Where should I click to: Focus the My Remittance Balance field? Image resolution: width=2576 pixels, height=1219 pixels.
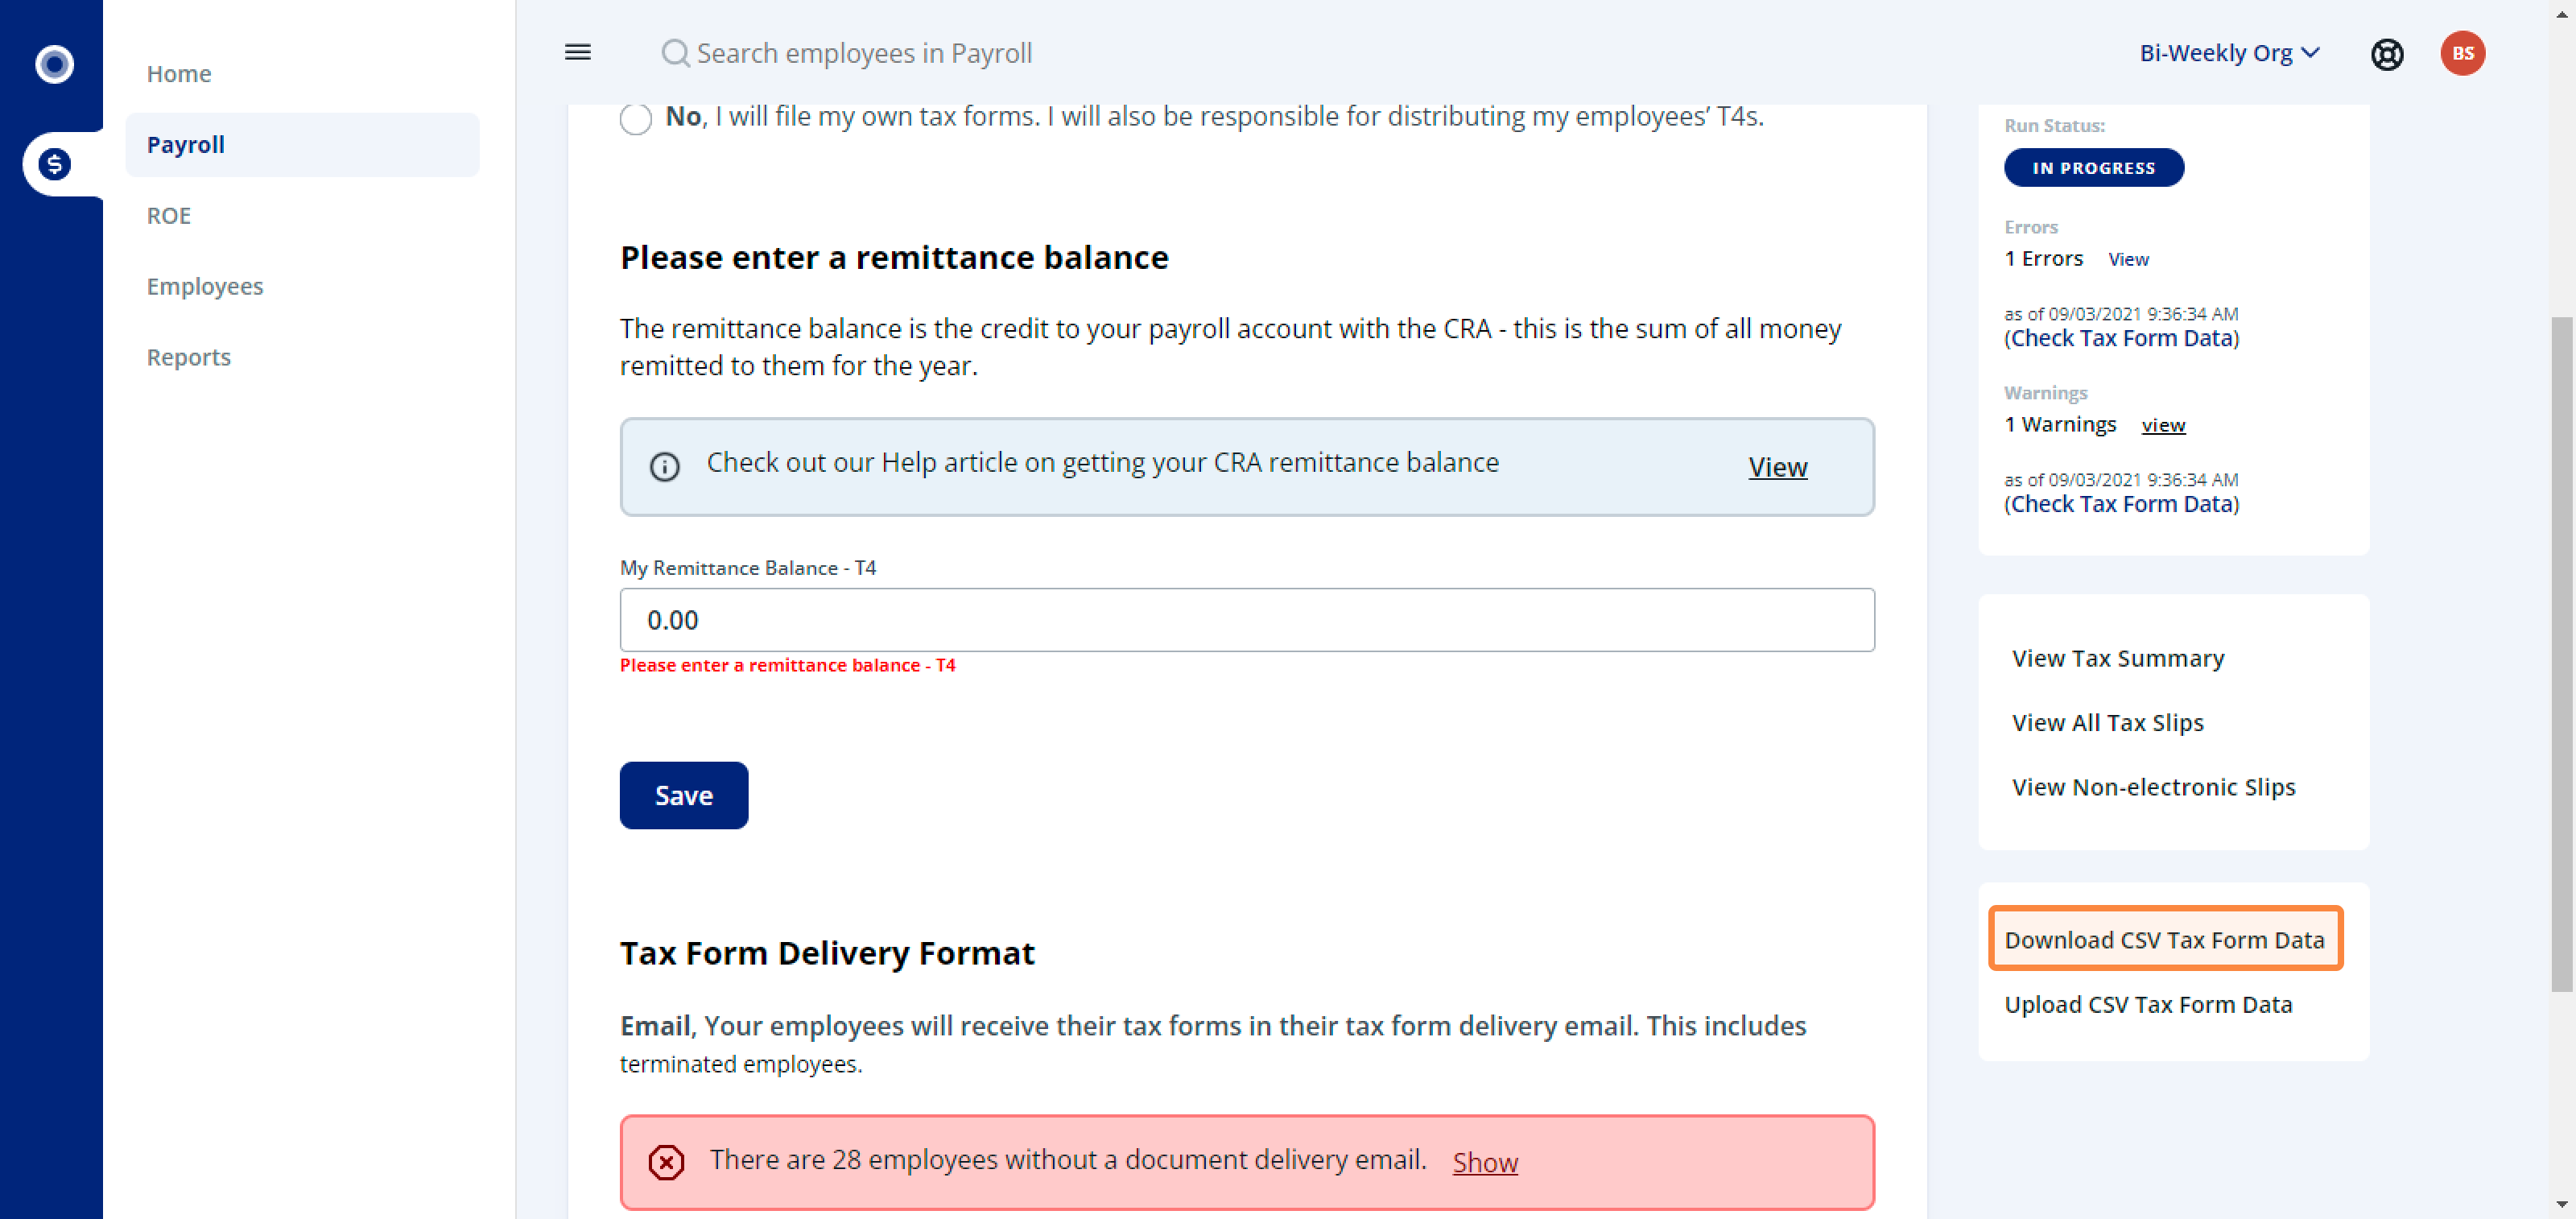pyautogui.click(x=1247, y=620)
